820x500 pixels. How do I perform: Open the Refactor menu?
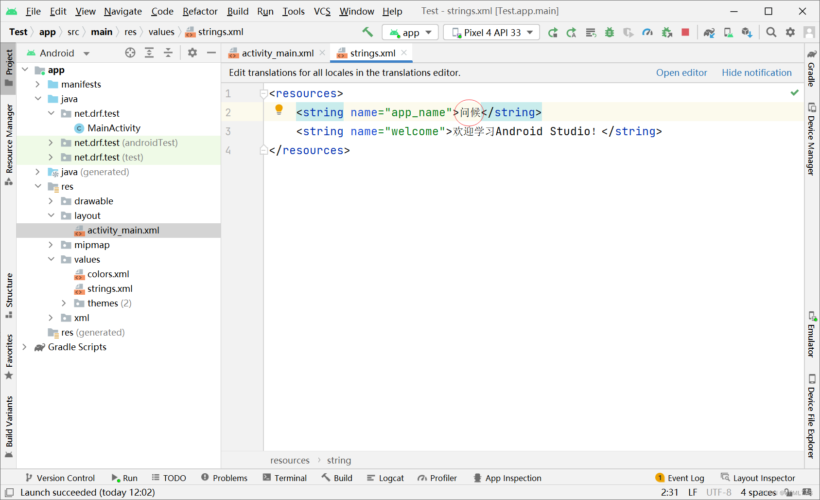point(200,11)
